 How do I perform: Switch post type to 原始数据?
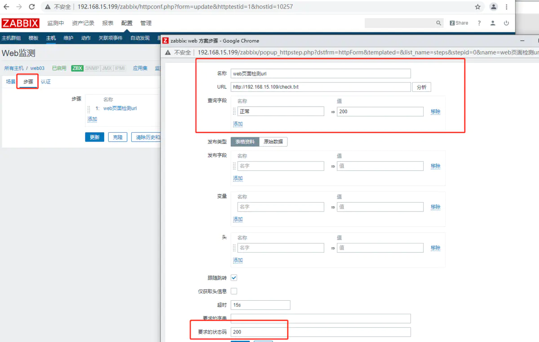pos(273,142)
